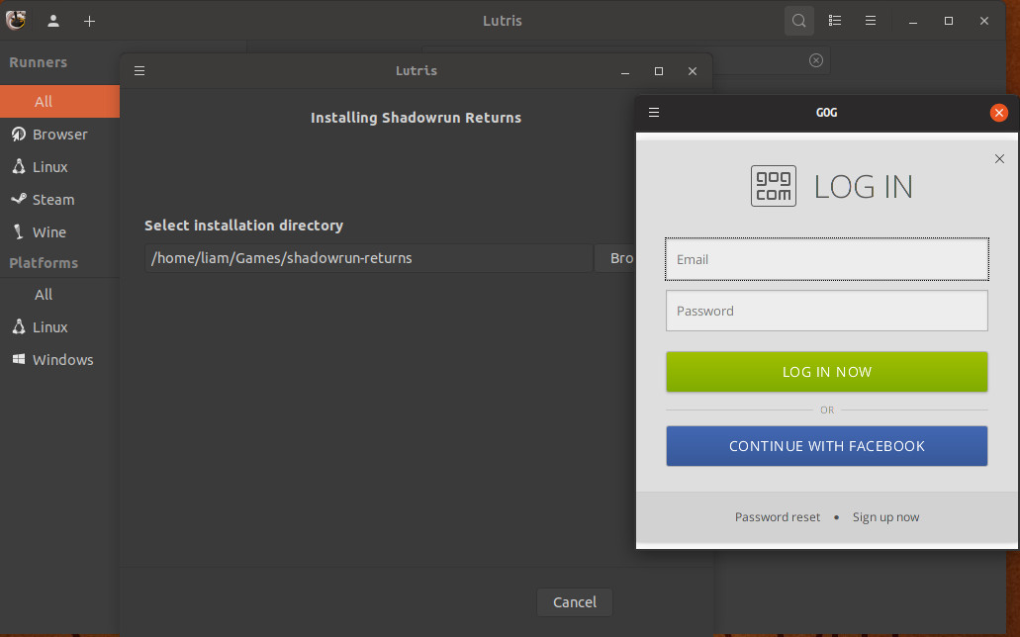Viewport: 1020px width, 637px height.
Task: Click the Platforms sidebar heading
Action: (x=44, y=263)
